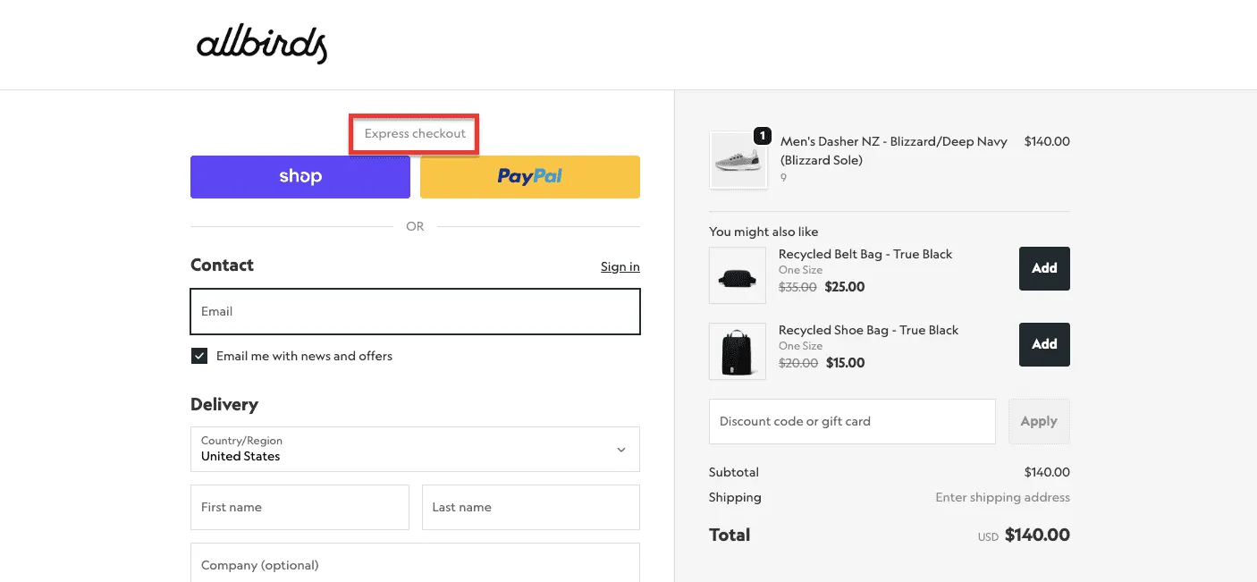The height and width of the screenshot is (582, 1257).
Task: Click the Email input field
Action: pyautogui.click(x=415, y=311)
